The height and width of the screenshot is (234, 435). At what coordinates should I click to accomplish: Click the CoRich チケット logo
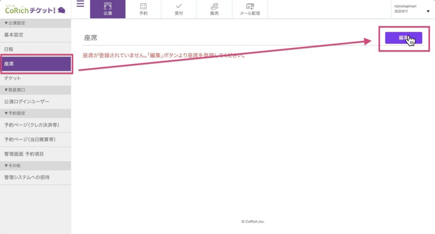[x=35, y=9]
